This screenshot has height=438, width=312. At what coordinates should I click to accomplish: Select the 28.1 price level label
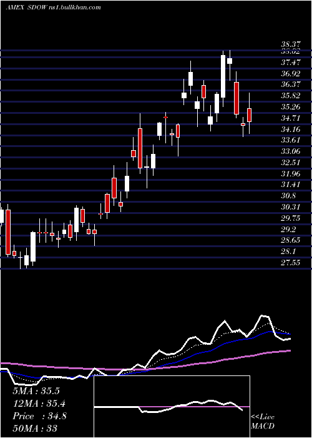pyautogui.click(x=288, y=251)
